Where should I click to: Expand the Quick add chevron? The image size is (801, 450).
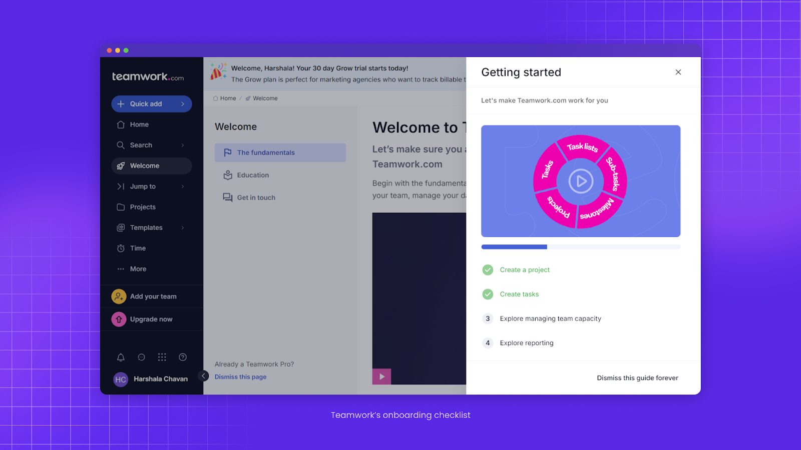pos(183,104)
